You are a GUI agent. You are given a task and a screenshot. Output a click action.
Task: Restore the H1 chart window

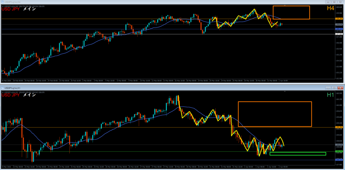point(334,88)
